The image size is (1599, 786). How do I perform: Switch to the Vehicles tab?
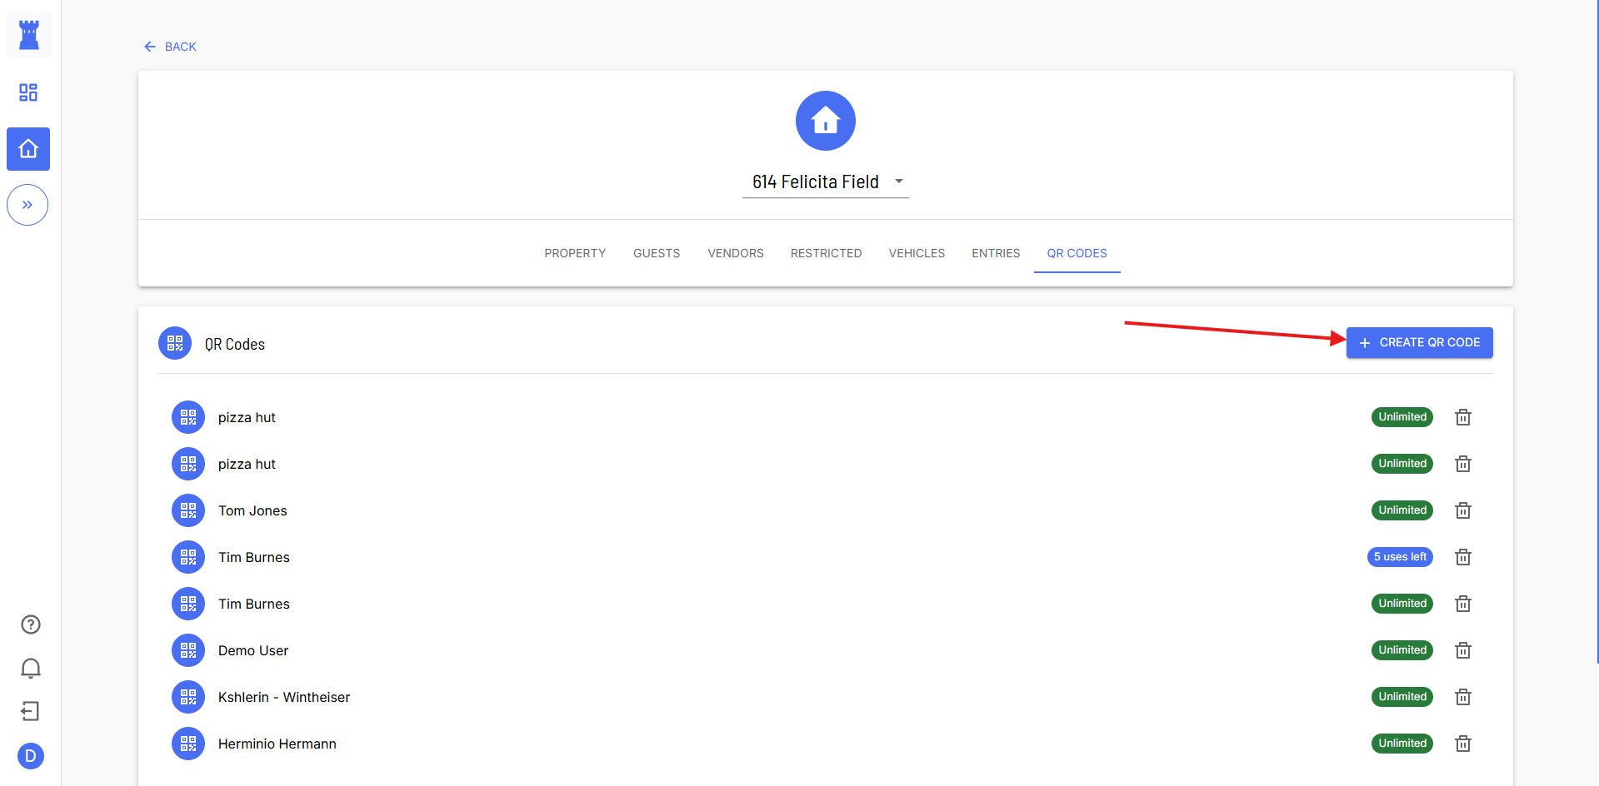916,253
